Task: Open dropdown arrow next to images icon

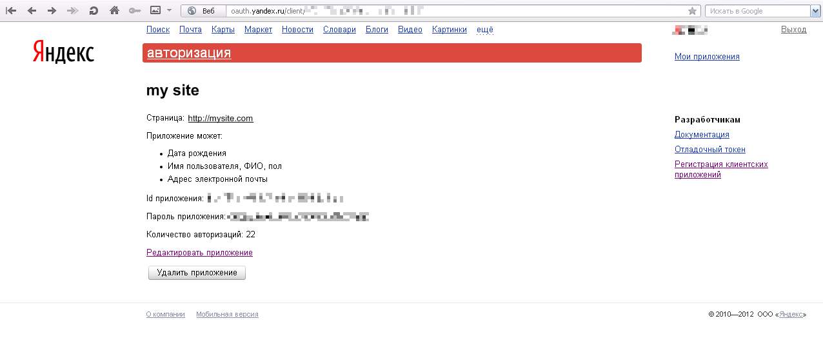Action: point(169,10)
